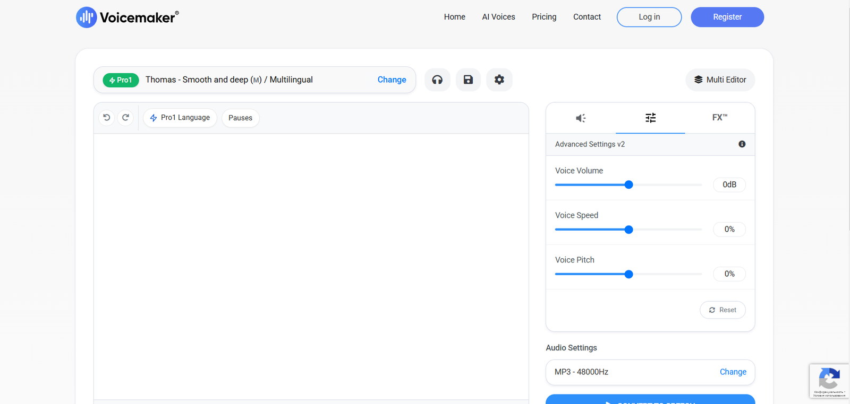Click Change next to Thomas voice
The height and width of the screenshot is (404, 850).
(392, 80)
